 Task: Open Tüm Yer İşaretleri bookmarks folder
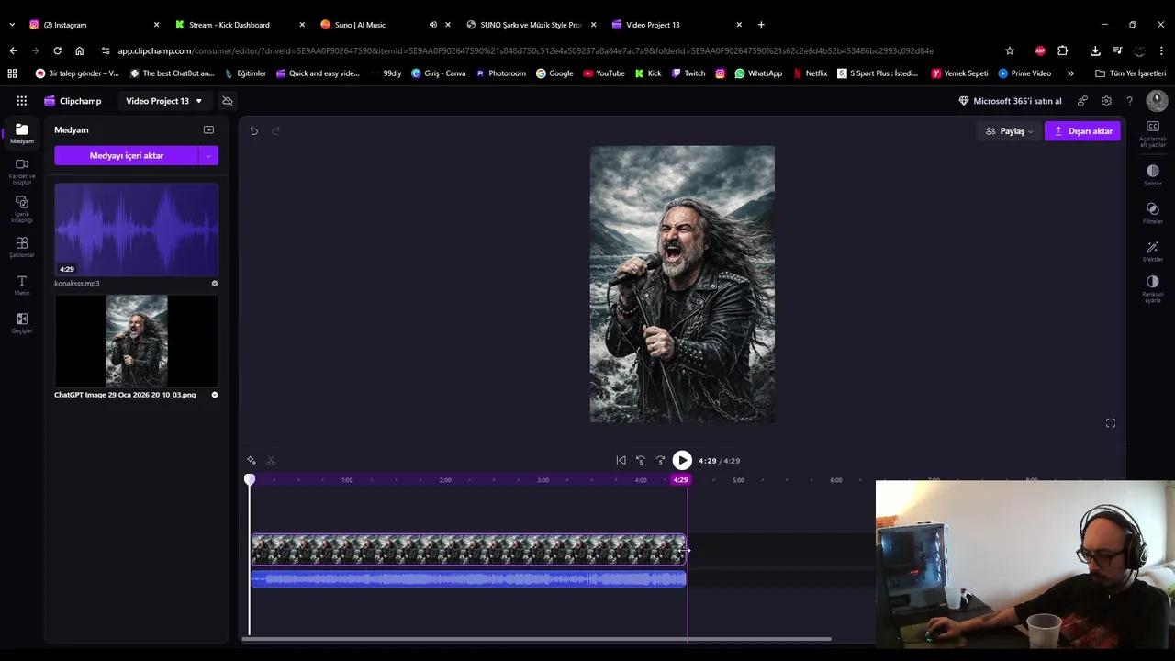point(1131,73)
